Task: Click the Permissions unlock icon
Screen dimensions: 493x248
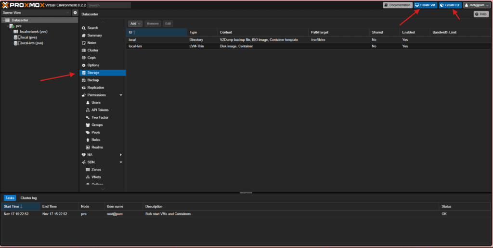Action: 84,95
